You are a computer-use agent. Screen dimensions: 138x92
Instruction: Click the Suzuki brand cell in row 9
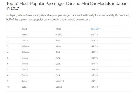click(25, 81)
